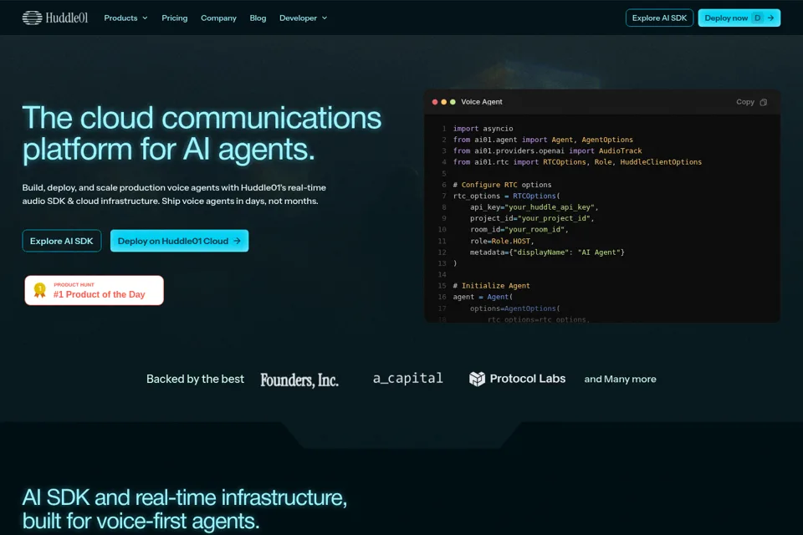Screen dimensions: 803x535
Task: Click the copy clipboard icon
Action: coord(763,102)
